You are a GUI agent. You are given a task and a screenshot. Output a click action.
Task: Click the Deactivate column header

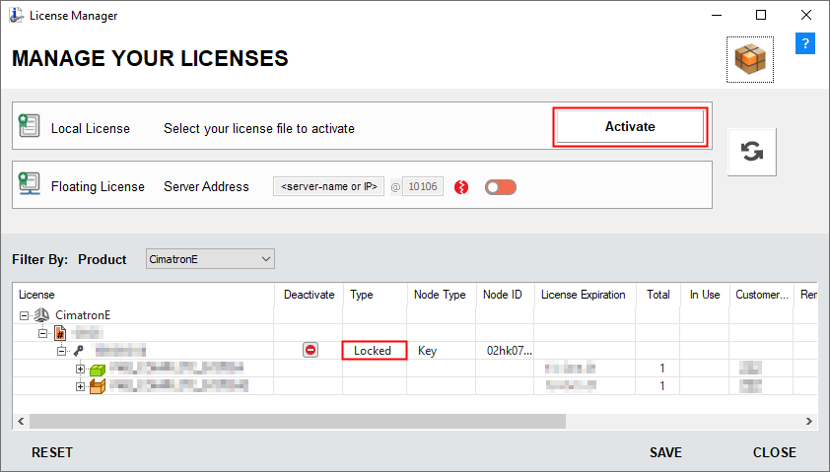309,295
